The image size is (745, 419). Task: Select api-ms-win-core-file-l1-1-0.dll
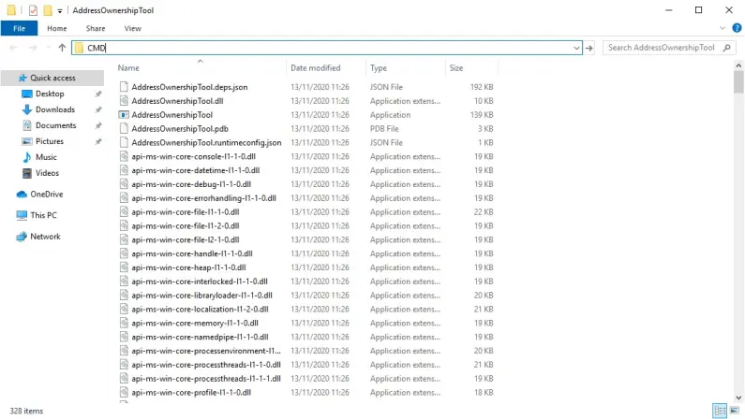pos(186,212)
